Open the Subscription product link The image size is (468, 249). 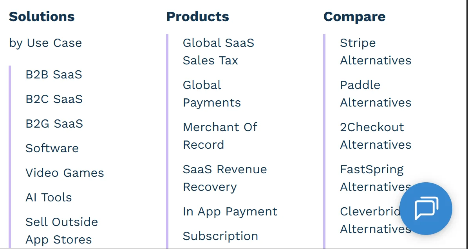[220, 236]
